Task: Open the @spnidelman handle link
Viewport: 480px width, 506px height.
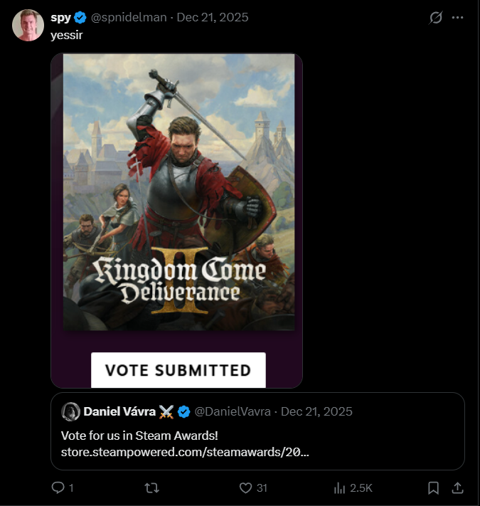Action: click(130, 17)
